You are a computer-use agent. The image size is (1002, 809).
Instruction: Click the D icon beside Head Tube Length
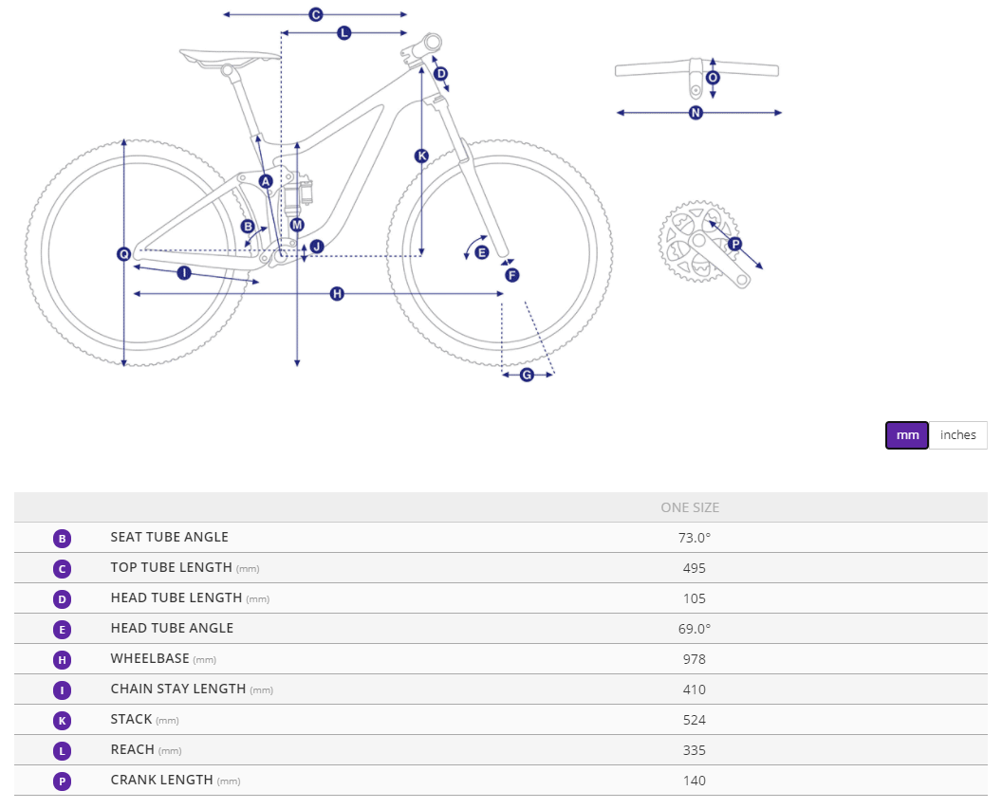tap(62, 599)
